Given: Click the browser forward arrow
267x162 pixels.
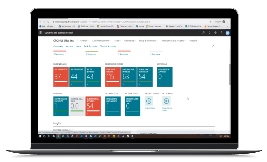Looking at the screenshot, I should pos(44,22).
